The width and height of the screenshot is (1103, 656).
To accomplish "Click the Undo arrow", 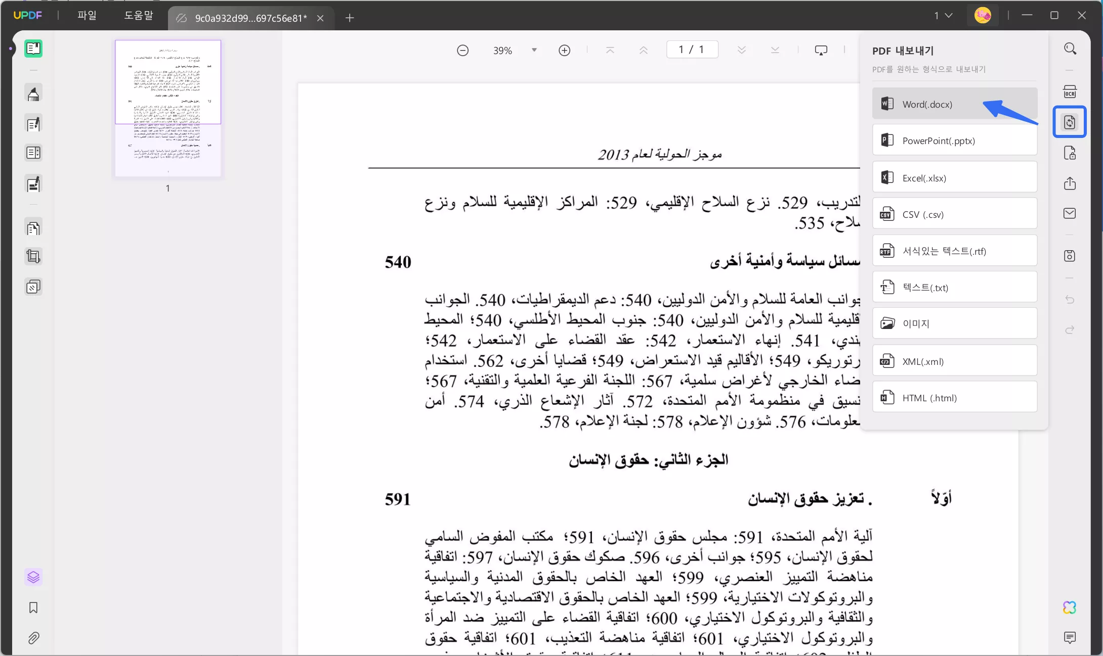I will point(1070,300).
